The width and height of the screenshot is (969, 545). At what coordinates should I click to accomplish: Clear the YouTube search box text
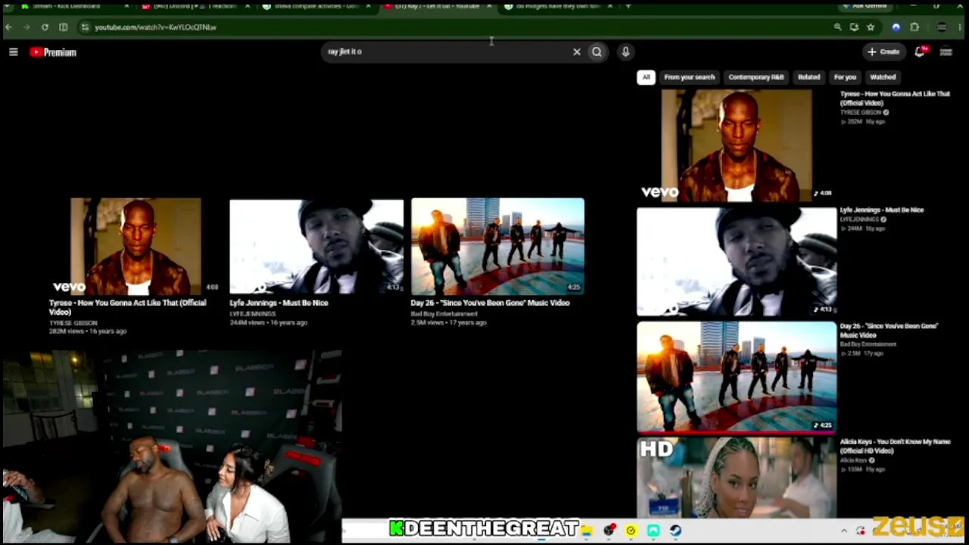577,52
